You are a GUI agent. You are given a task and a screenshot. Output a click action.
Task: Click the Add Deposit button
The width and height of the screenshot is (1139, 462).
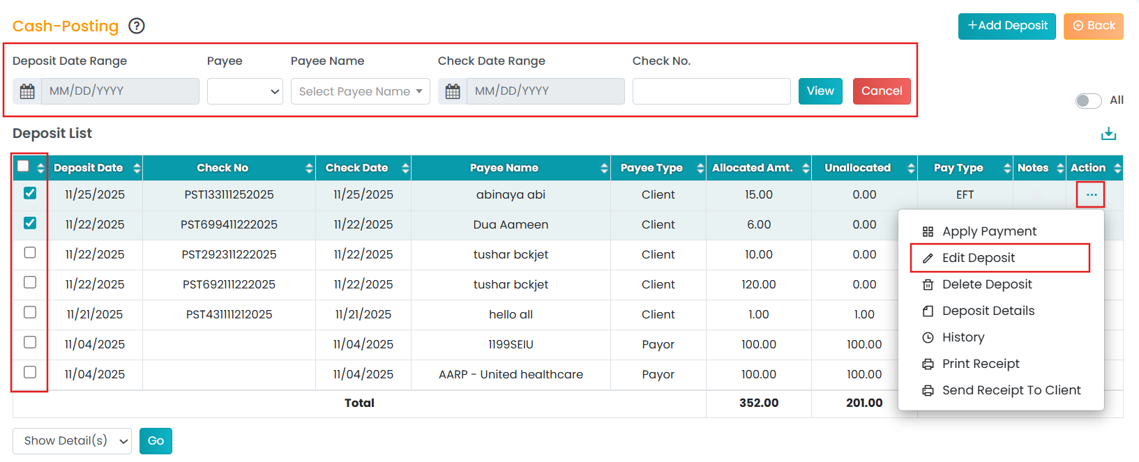point(1006,26)
